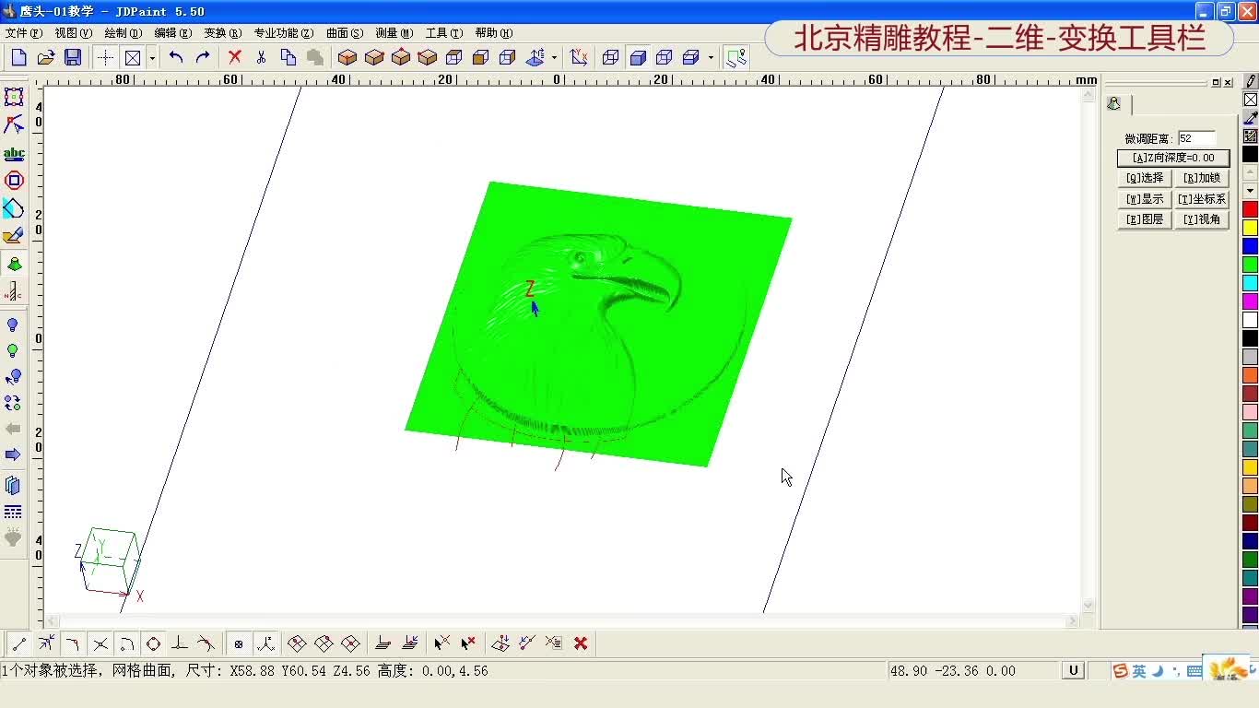Image resolution: width=1259 pixels, height=708 pixels.
Task: Click the 微调距离 input field
Action: [1196, 137]
